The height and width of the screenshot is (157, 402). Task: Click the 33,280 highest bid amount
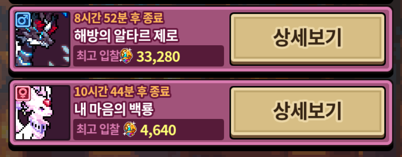[x=158, y=57]
